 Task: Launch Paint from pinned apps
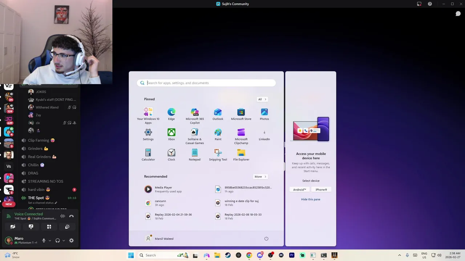pos(218,134)
